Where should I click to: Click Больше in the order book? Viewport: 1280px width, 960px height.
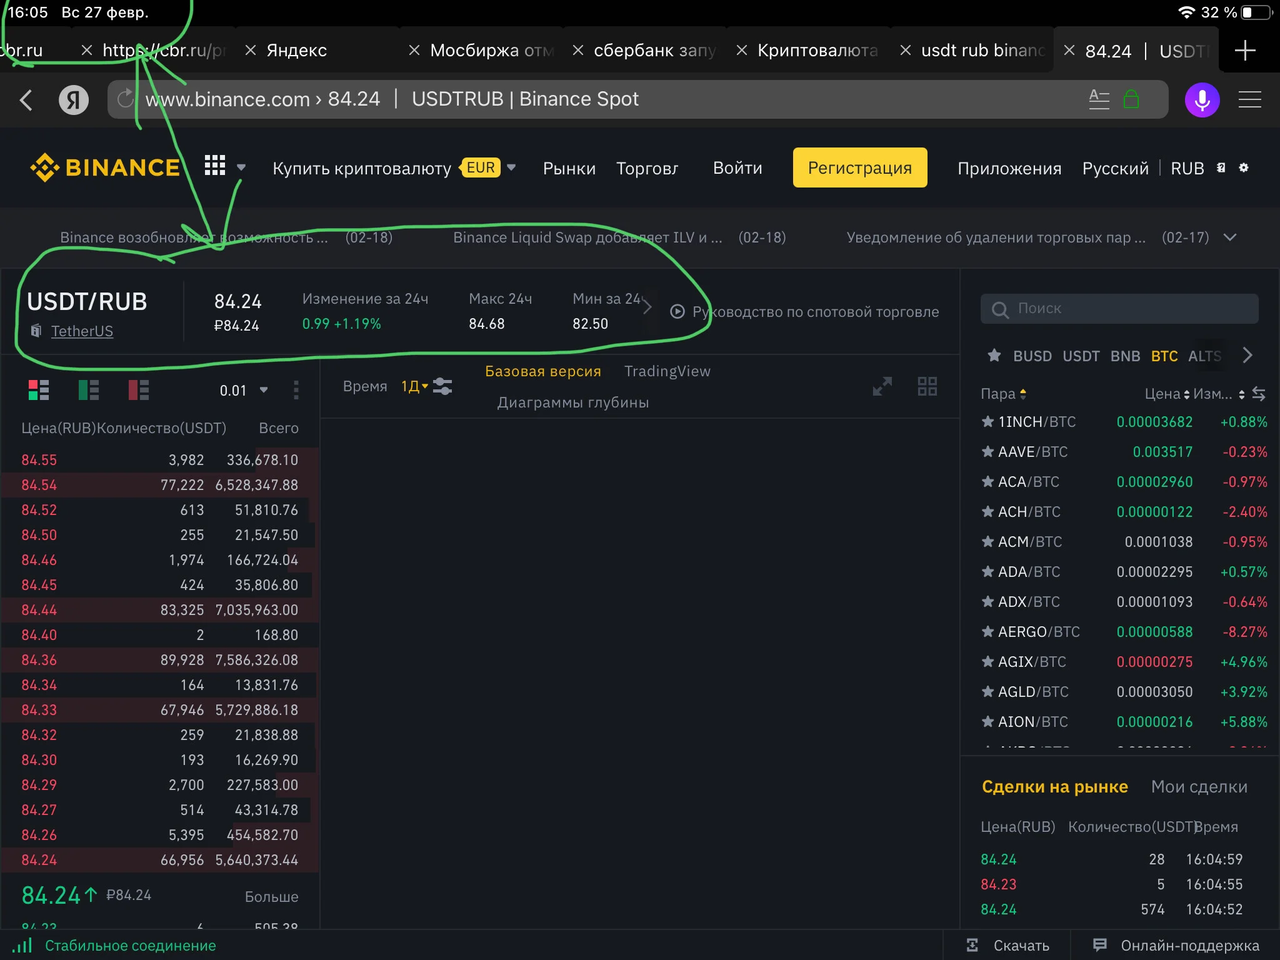pos(271,897)
